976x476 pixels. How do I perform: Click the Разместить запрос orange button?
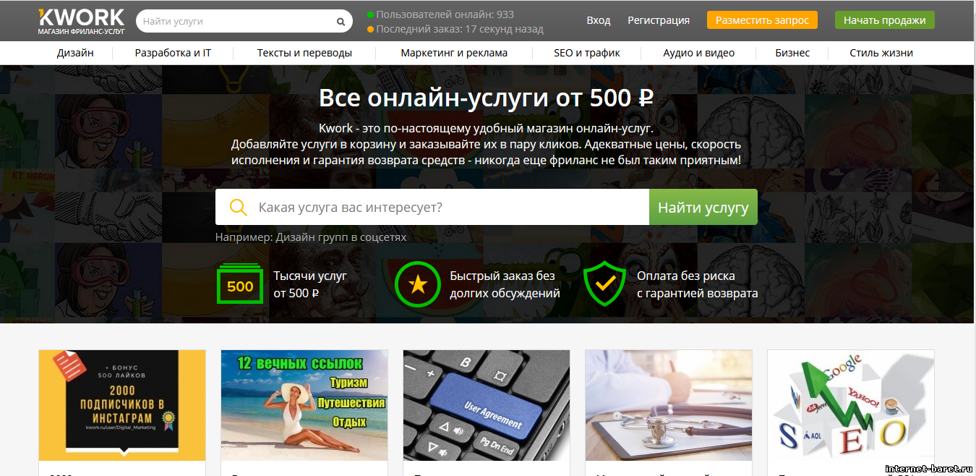(762, 20)
